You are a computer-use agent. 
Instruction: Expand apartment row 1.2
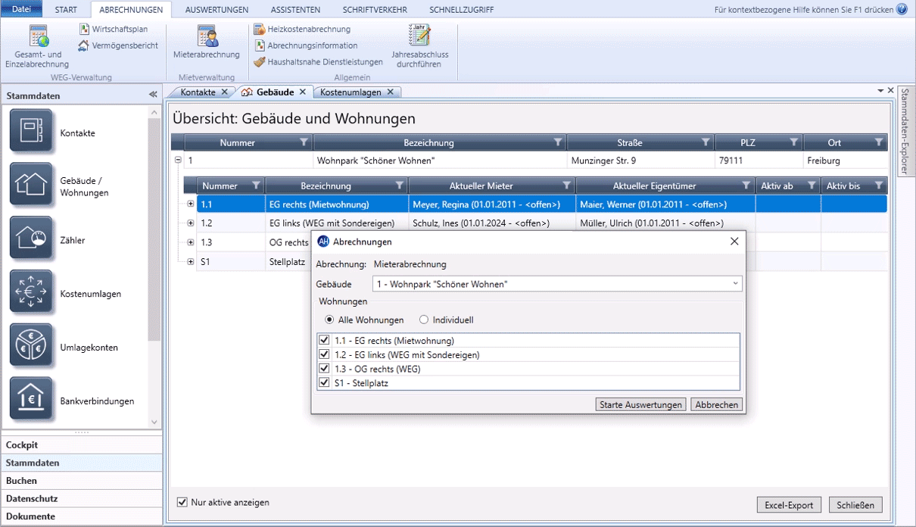191,223
